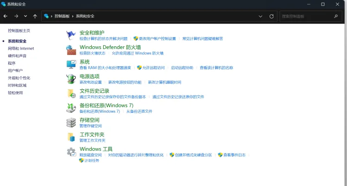The image size is (347, 186).
Task: Select 轻松使用 in the sidebar
Action: click(15, 93)
